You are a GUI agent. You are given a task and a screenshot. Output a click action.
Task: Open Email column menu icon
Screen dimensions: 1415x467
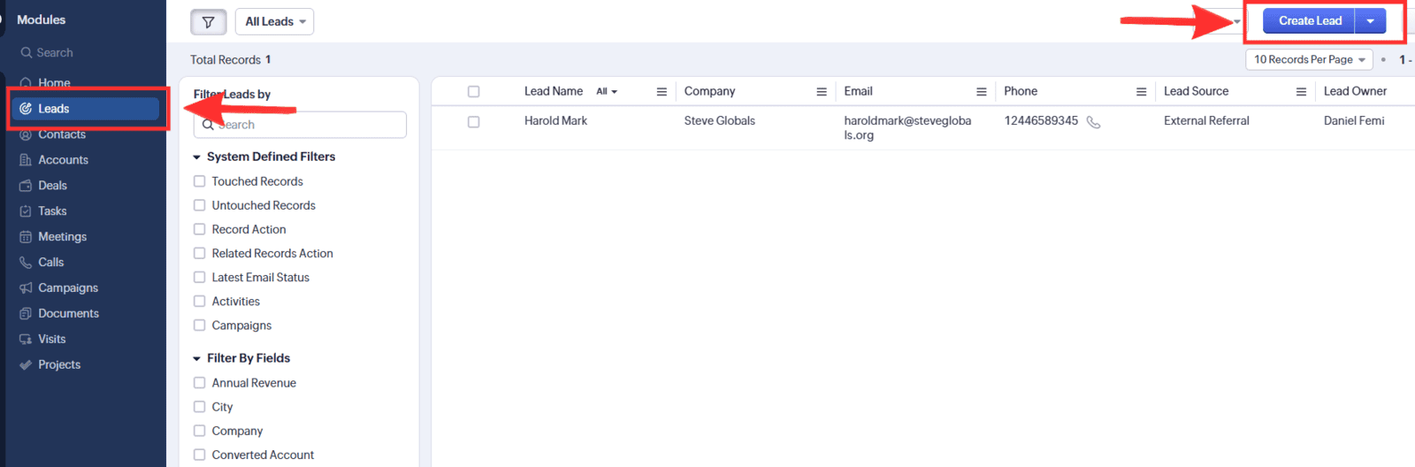(981, 92)
